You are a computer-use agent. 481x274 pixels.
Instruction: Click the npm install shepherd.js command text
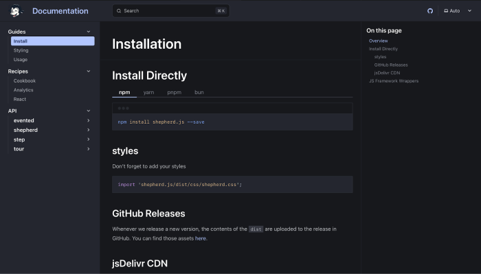coord(161,122)
